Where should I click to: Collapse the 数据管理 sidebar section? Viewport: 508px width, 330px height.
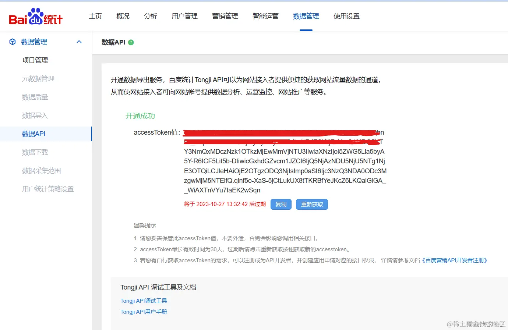tap(79, 42)
